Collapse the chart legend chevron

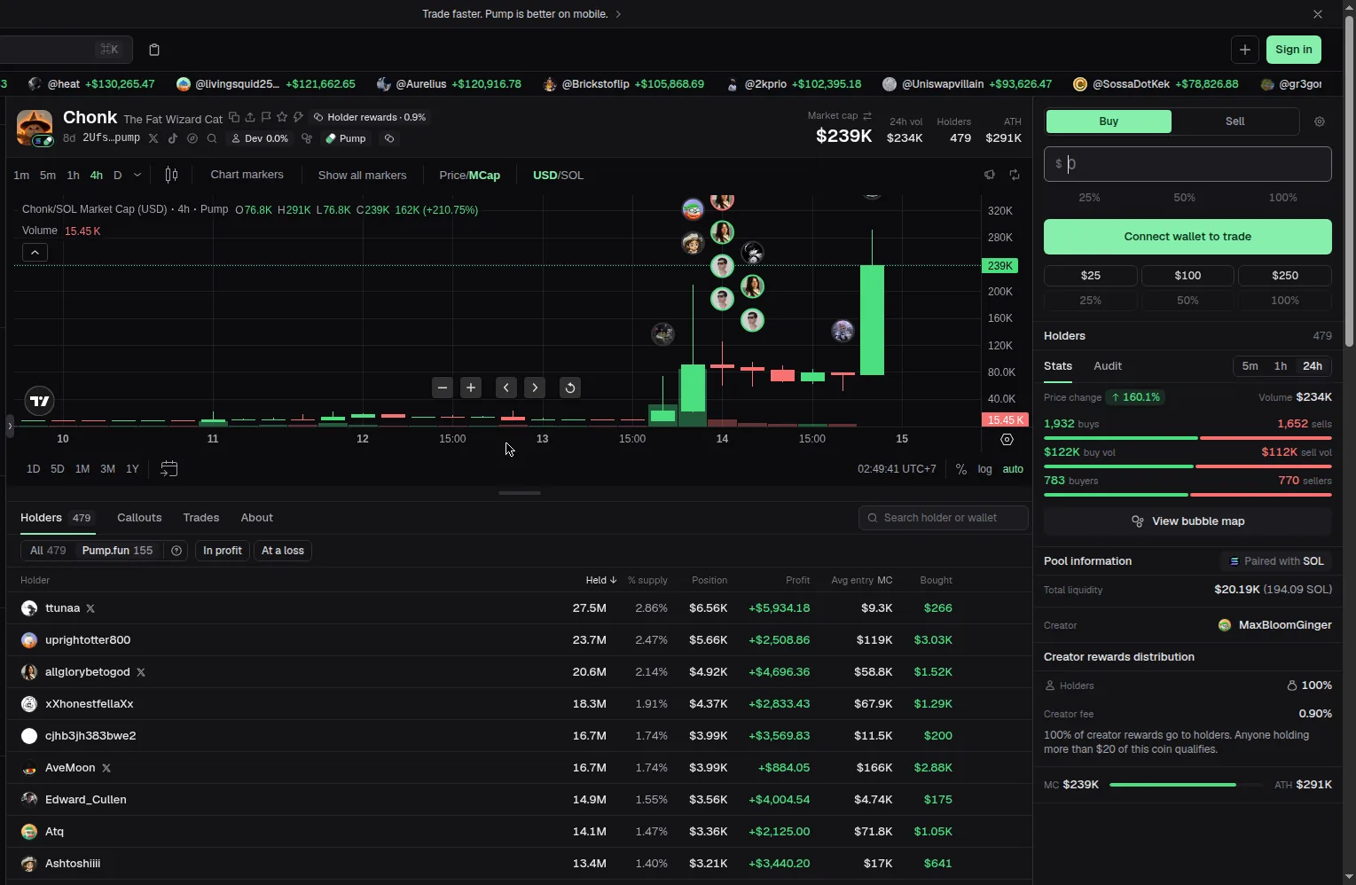[35, 253]
